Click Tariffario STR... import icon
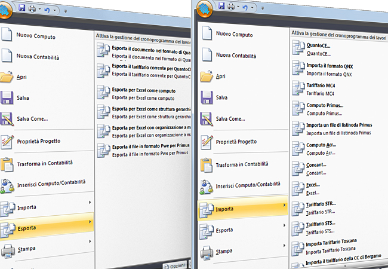The height and width of the screenshot is (269, 388). (x=298, y=209)
